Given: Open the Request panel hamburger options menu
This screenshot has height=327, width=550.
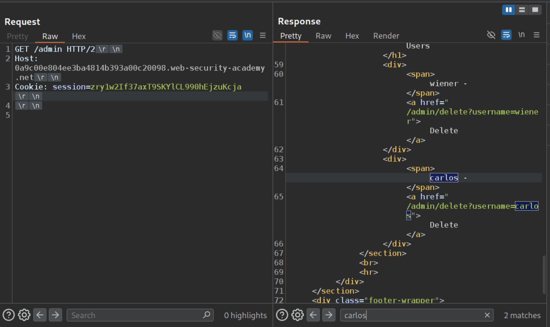Looking at the screenshot, I should 263,35.
